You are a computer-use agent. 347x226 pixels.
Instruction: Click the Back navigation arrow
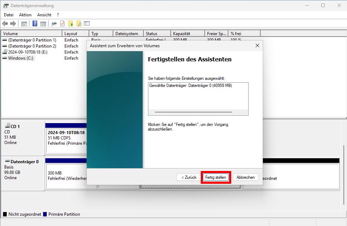[5, 23]
